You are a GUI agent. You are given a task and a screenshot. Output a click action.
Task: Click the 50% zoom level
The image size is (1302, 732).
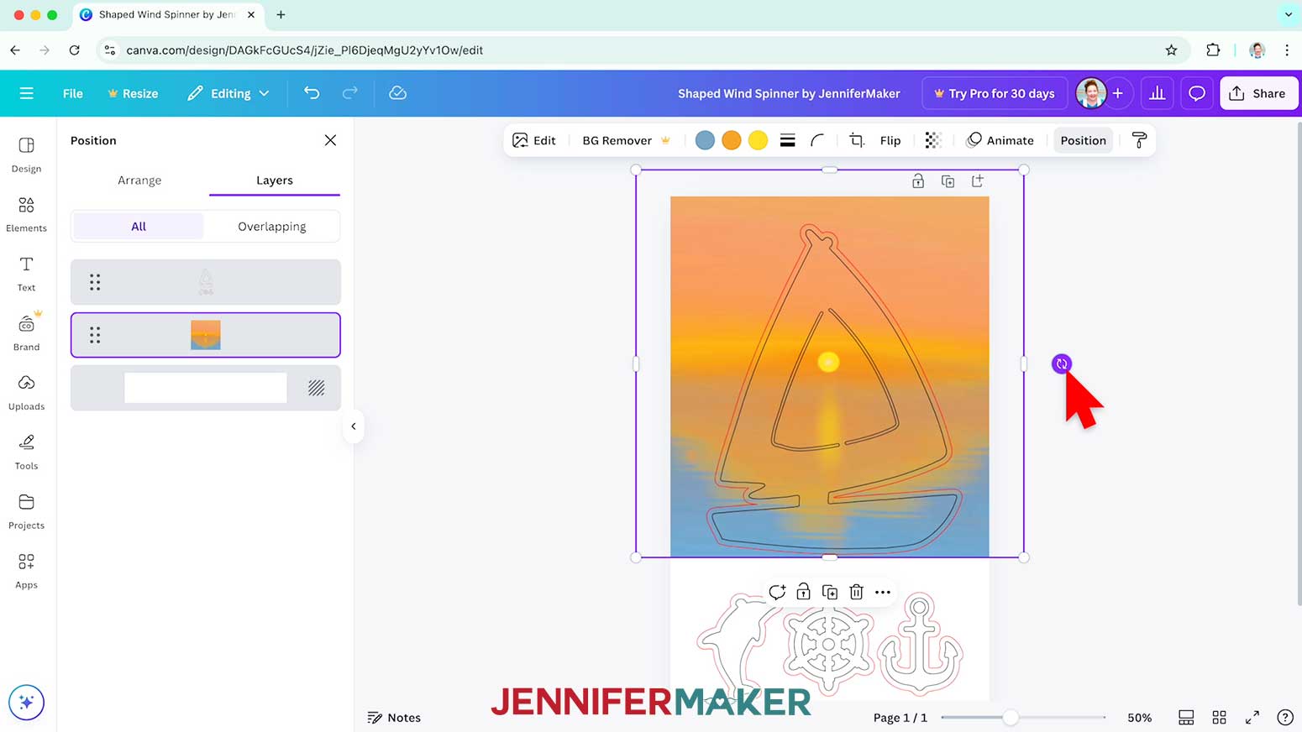(1140, 718)
